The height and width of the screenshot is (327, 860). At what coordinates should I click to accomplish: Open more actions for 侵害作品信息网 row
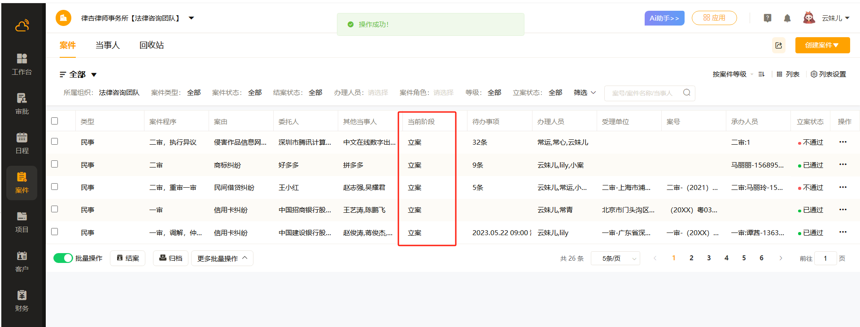[843, 142]
